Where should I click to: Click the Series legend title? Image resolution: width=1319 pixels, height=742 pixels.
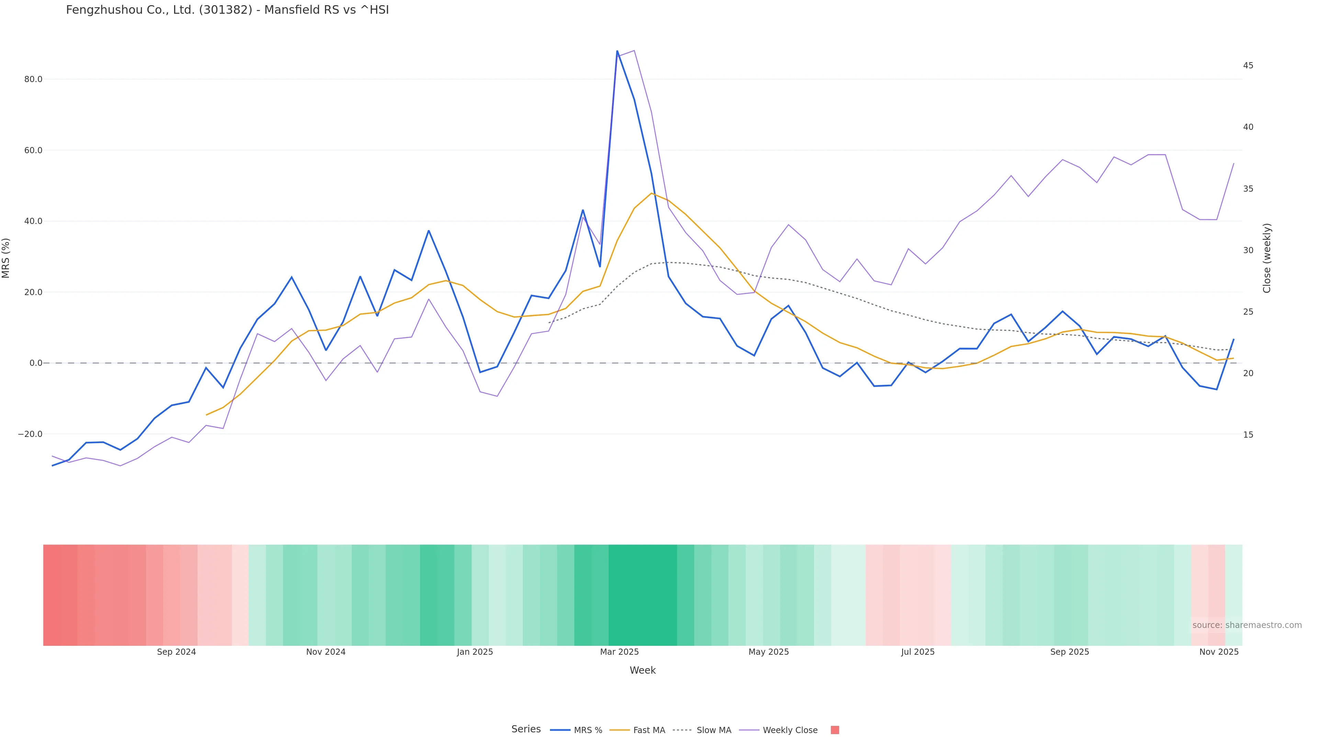526,729
